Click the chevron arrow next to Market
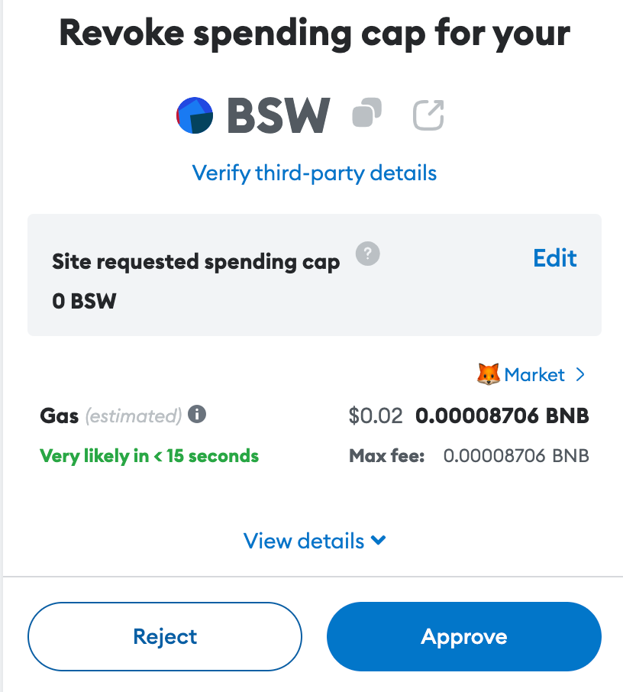The image size is (623, 692). coord(580,374)
